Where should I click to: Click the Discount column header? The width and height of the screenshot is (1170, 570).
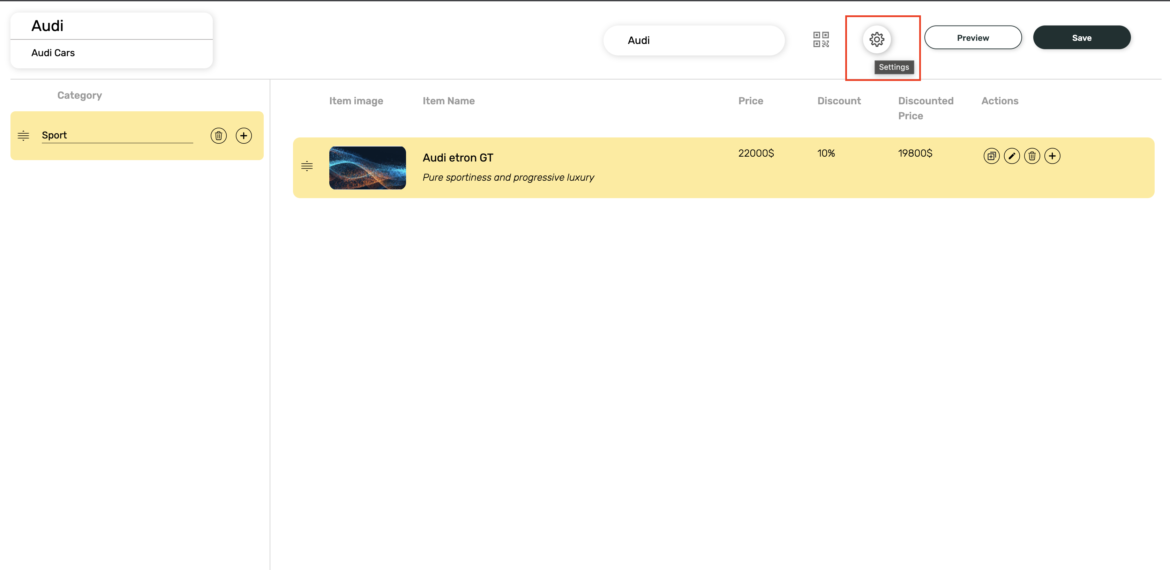click(839, 101)
